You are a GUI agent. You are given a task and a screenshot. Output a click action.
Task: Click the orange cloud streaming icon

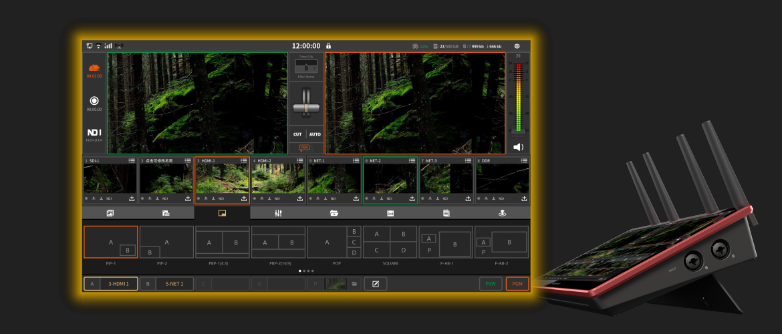coord(94,67)
